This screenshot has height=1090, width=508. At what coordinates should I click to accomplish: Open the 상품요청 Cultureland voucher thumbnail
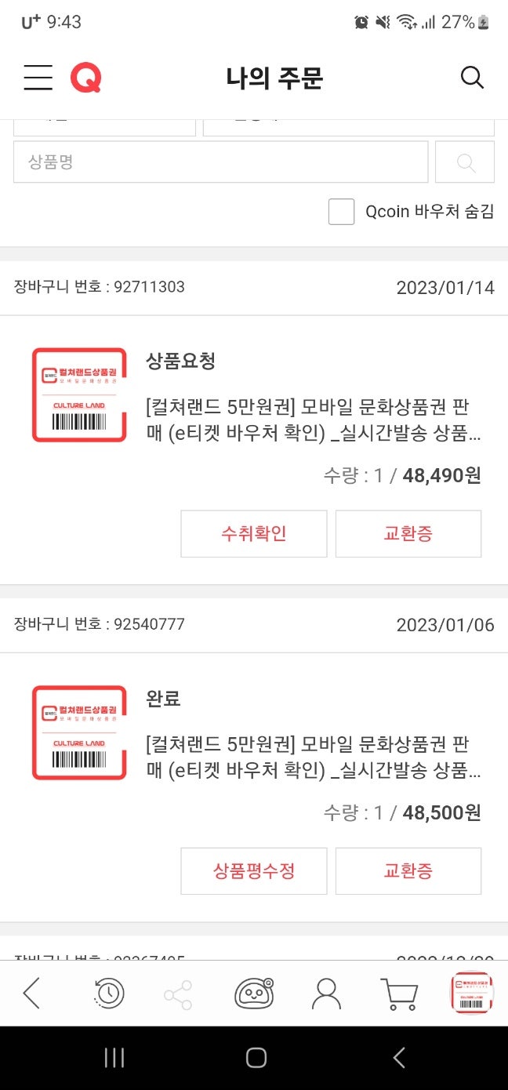[78, 394]
